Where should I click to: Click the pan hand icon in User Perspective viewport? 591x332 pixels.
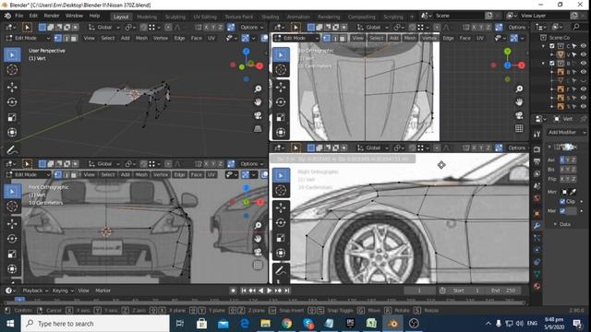(258, 102)
